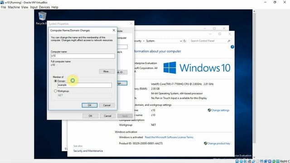Click the Product ID 00329-20000-00001-AA273 text
Viewport: 290px width, 163px height.
tap(141, 144)
